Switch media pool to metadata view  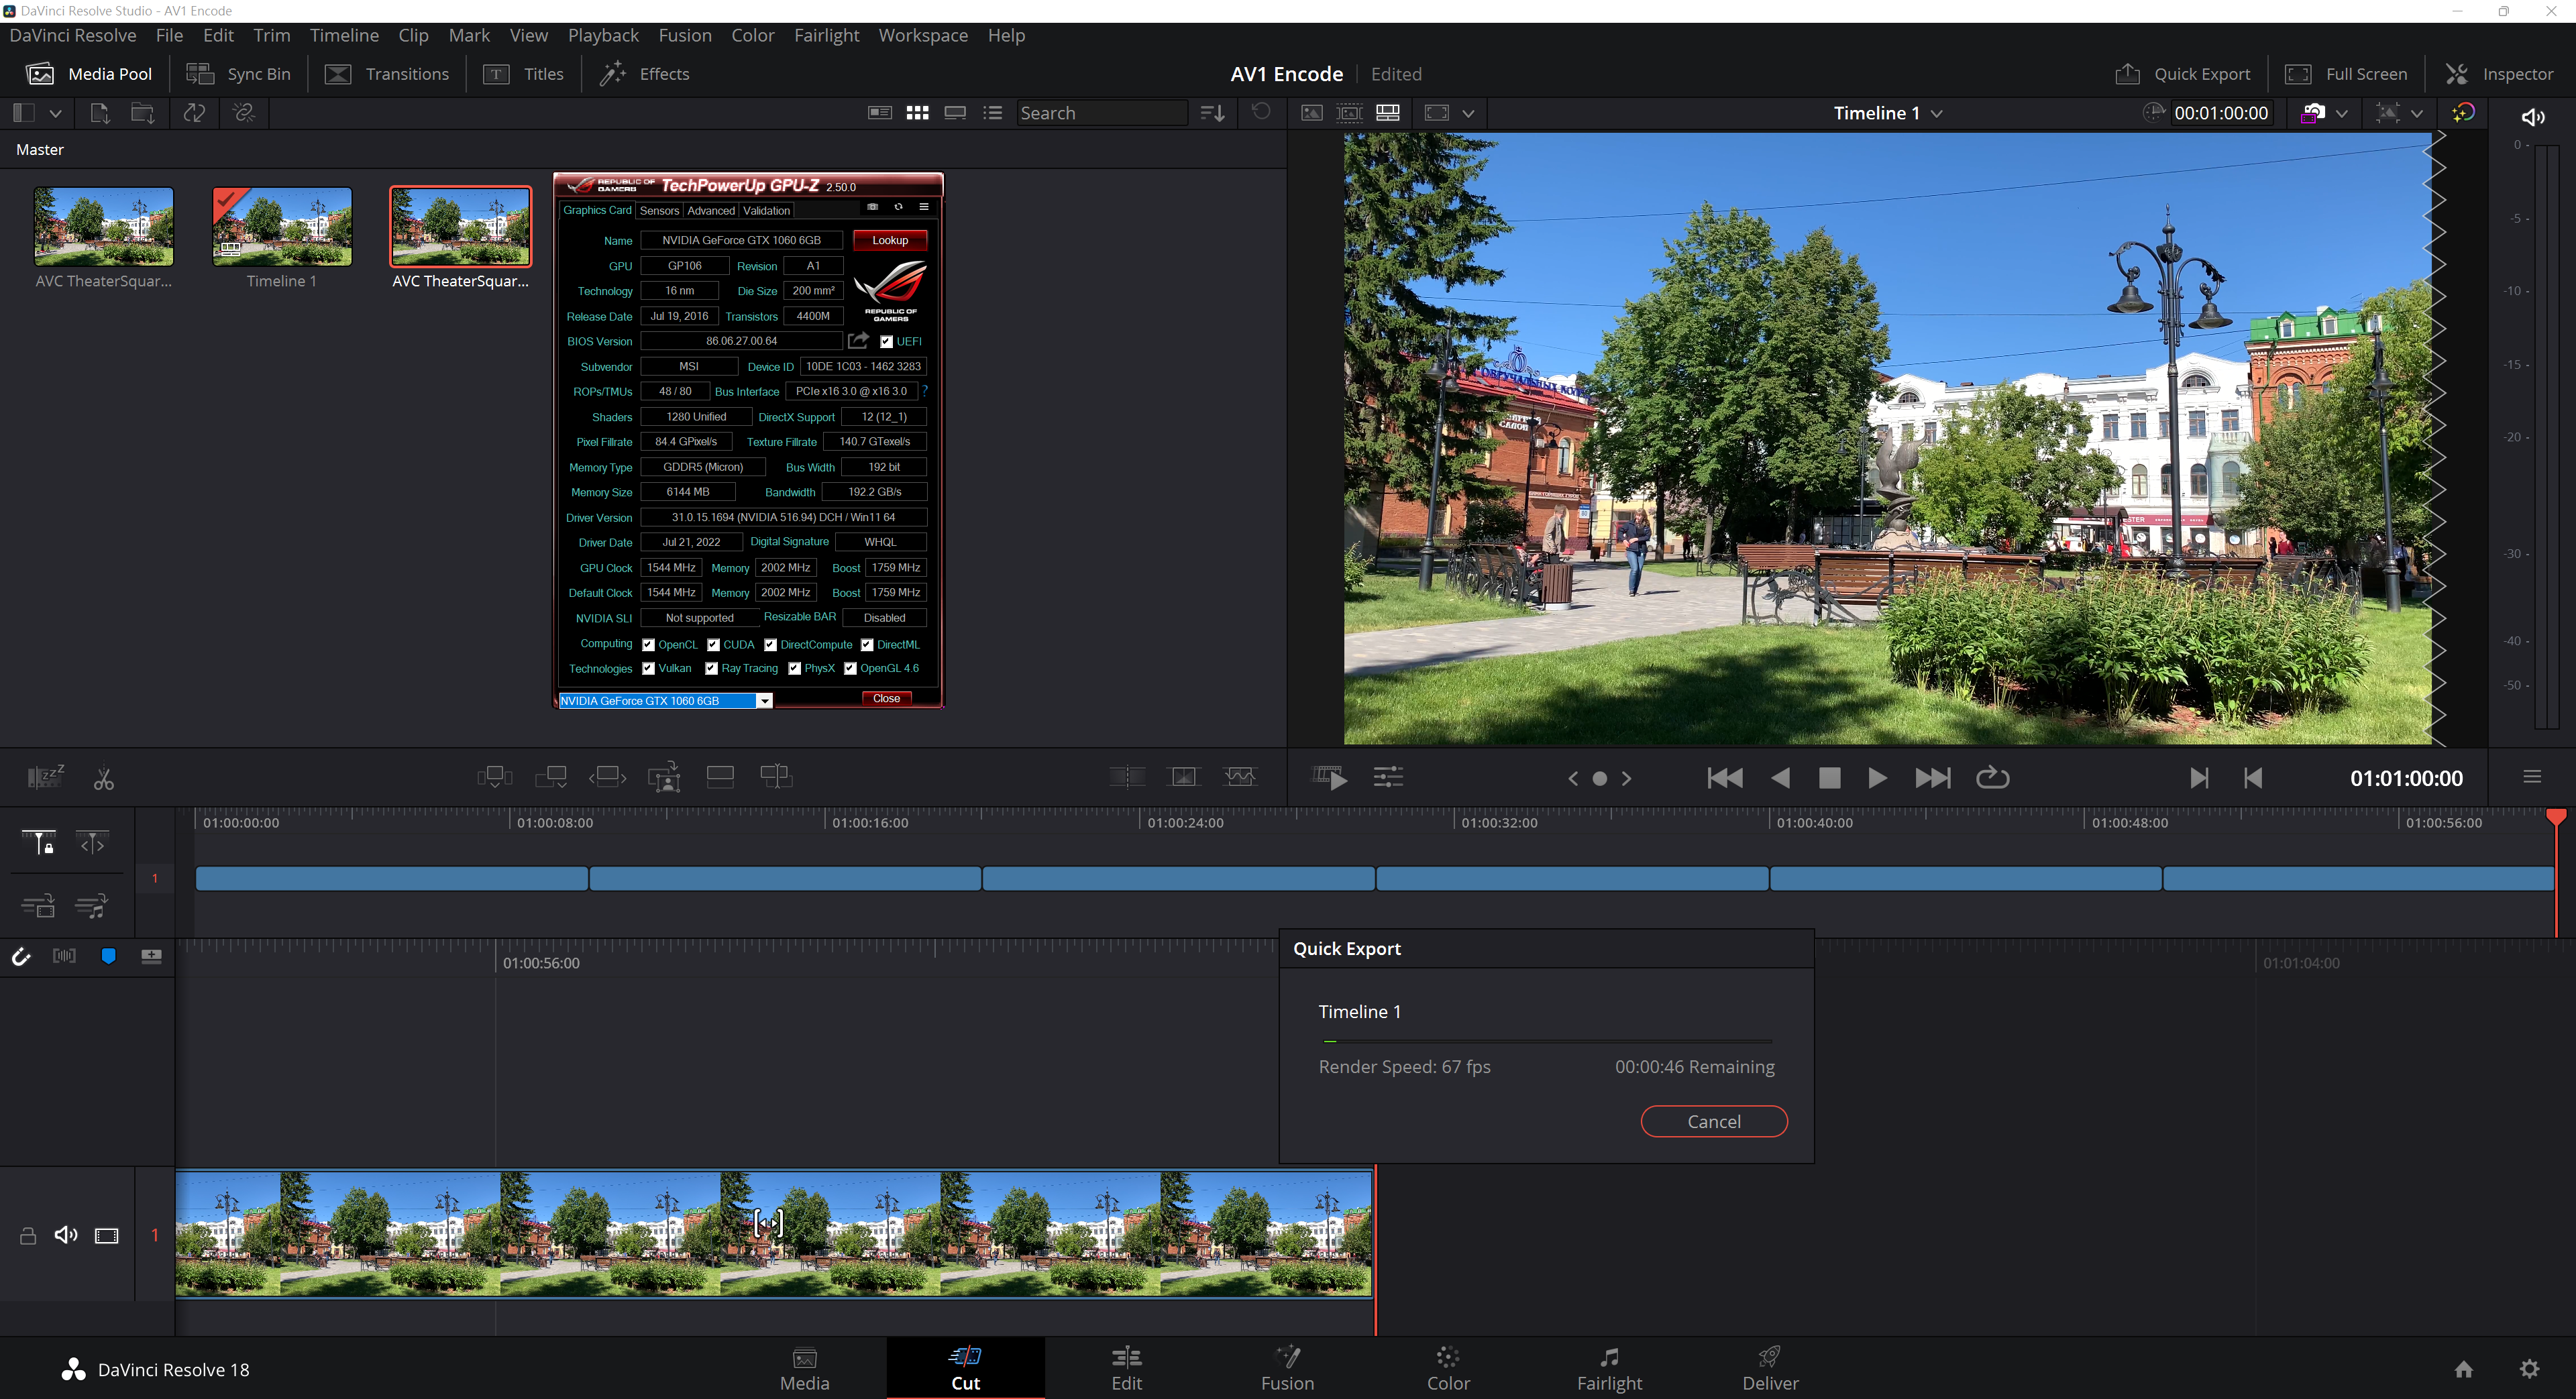879,113
